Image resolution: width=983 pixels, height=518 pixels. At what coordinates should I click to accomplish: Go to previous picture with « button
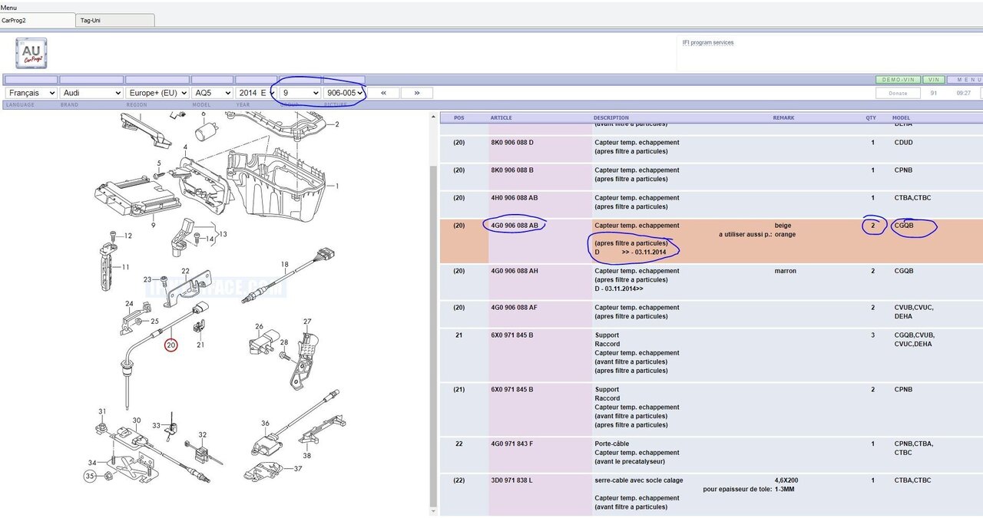click(384, 93)
